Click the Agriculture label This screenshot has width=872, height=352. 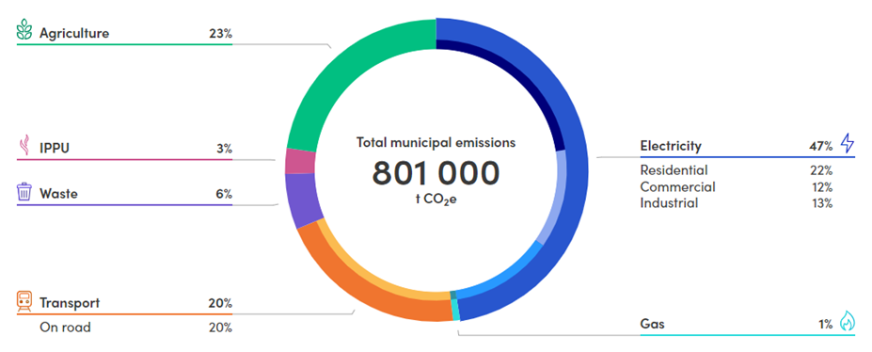pos(74,33)
